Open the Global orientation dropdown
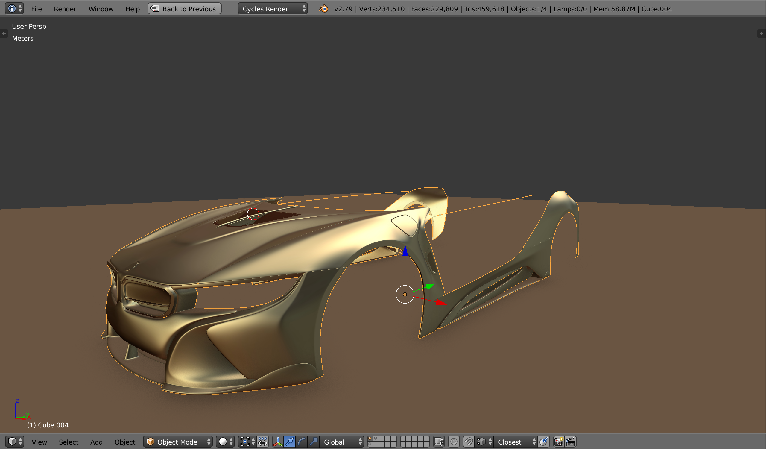Screen dimensions: 766x449 coord(342,442)
